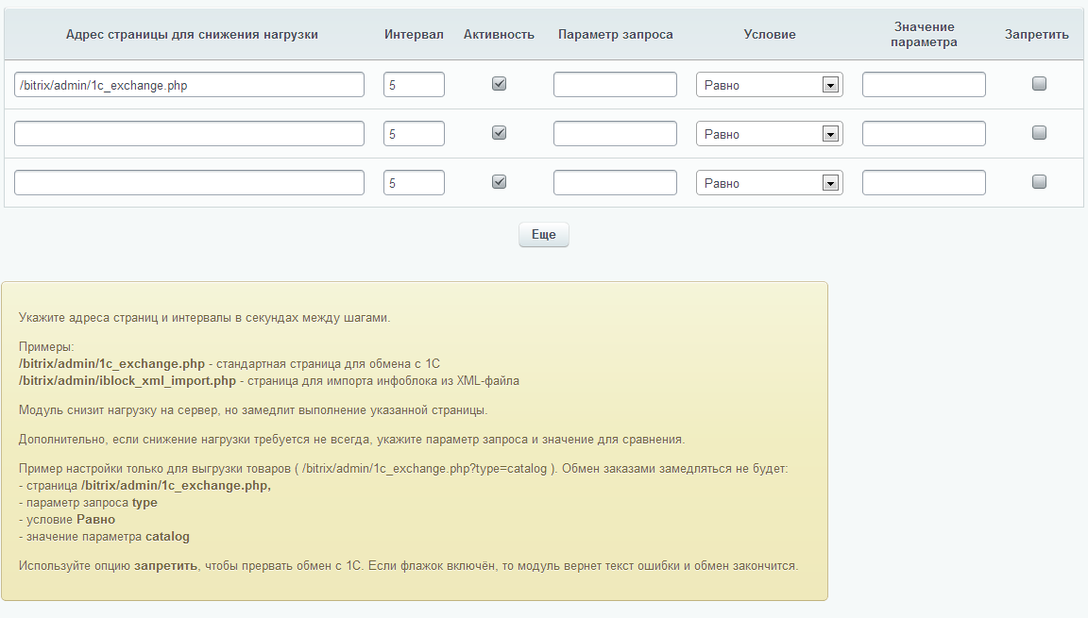The width and height of the screenshot is (1088, 618).
Task: Open Условие dropdown in first row
Action: (x=769, y=85)
